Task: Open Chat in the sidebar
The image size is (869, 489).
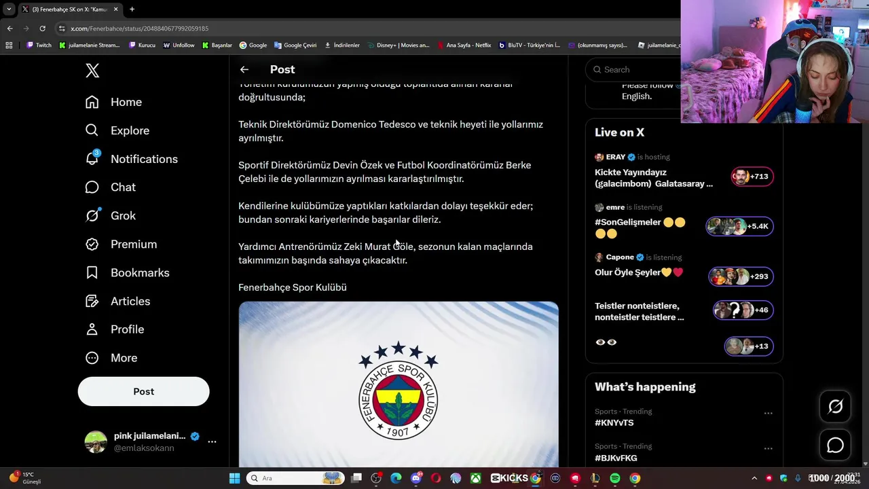Action: pos(110,187)
